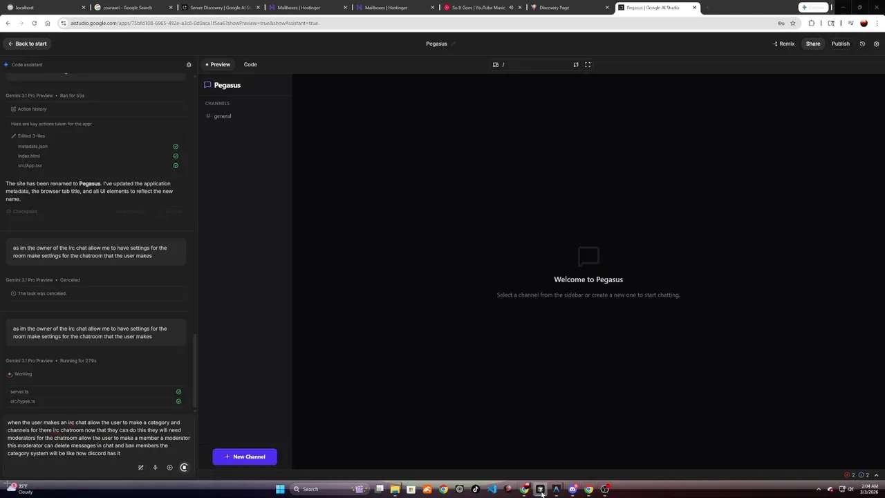Stop the running generation
This screenshot has width=885, height=498.
click(x=184, y=468)
